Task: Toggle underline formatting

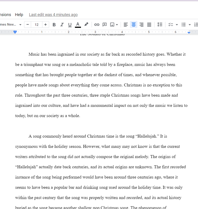Action: coord(70,25)
